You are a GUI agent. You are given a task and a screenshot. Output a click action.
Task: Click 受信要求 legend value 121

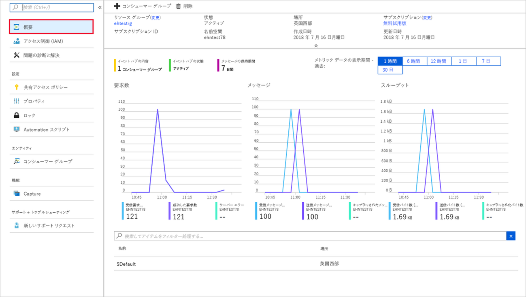[132, 217]
